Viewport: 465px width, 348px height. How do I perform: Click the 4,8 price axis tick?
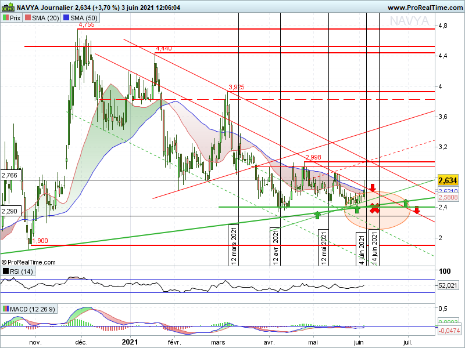coord(443,26)
